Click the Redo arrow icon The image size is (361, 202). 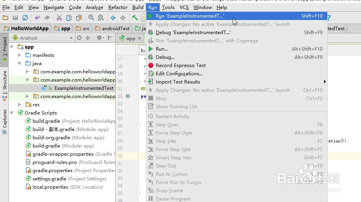[x=47, y=18]
